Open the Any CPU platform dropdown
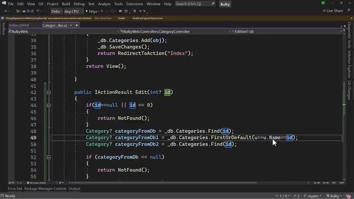Screen dimensions: 354x199 click(x=74, y=11)
